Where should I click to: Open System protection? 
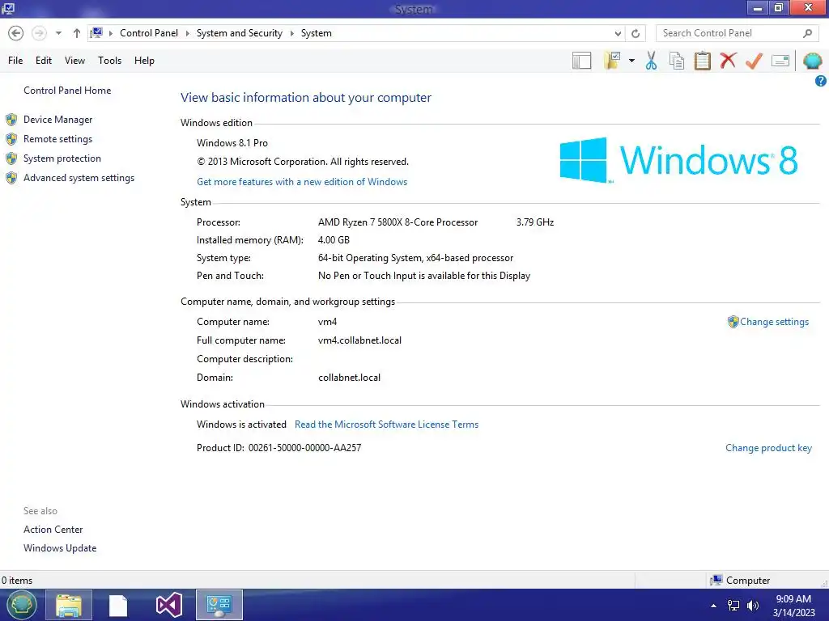(62, 158)
